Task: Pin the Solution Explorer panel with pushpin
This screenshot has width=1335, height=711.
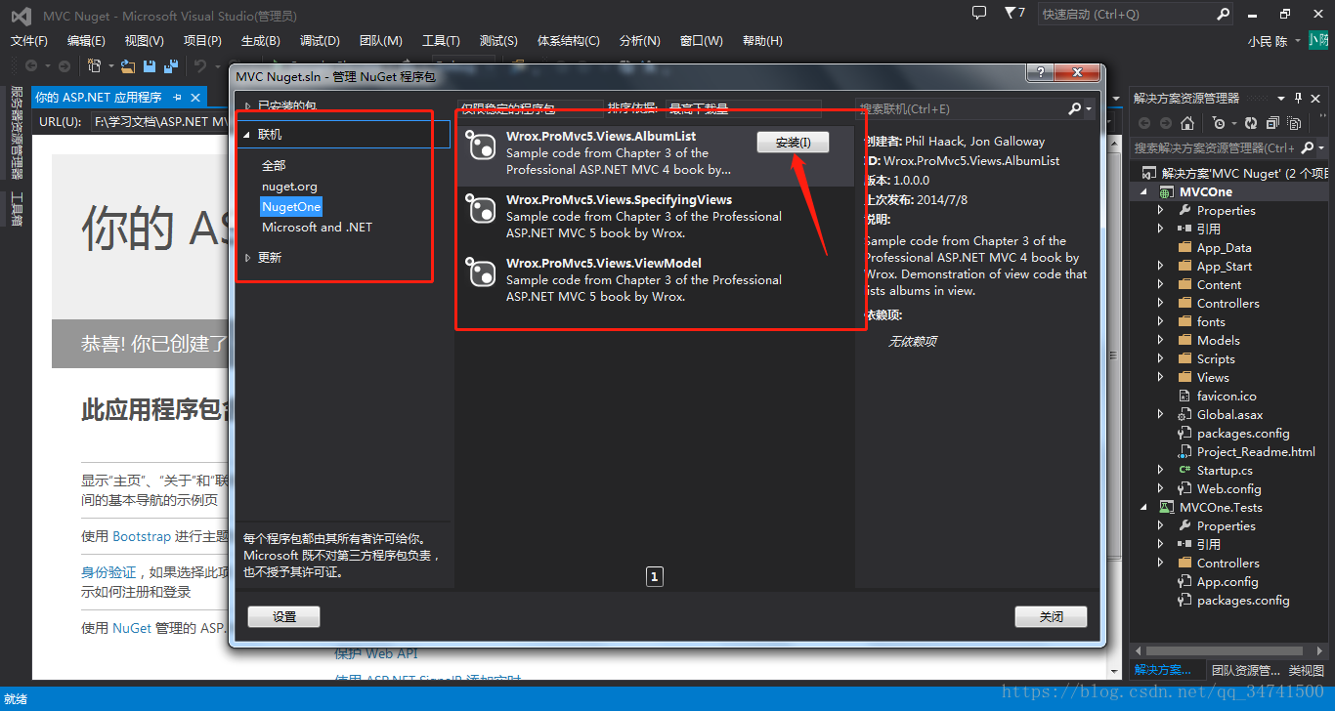Action: click(1299, 98)
